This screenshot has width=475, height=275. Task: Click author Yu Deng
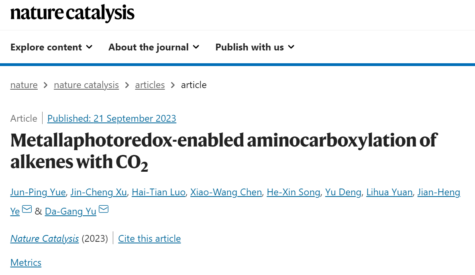click(x=343, y=192)
